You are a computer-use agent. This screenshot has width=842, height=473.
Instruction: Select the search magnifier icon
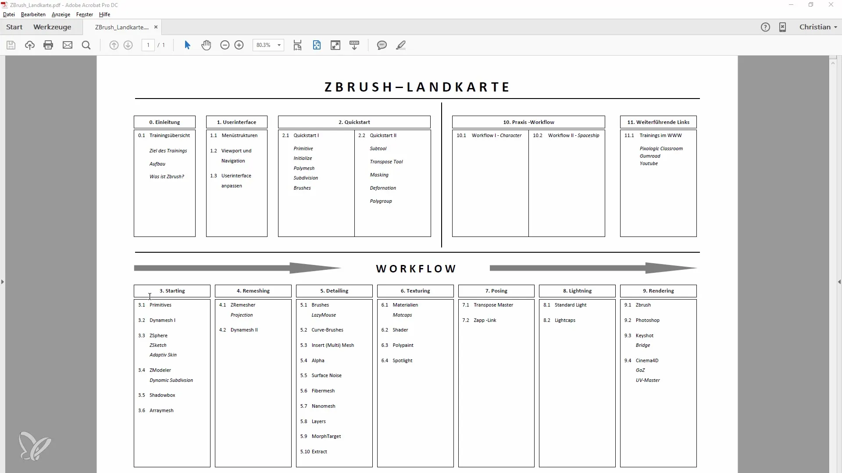86,45
